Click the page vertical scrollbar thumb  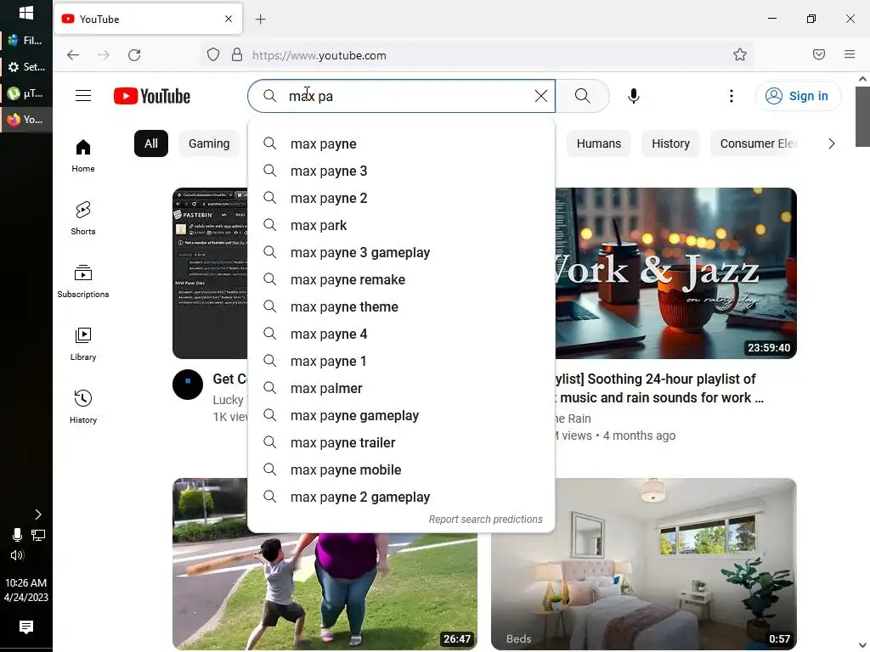tap(862, 116)
